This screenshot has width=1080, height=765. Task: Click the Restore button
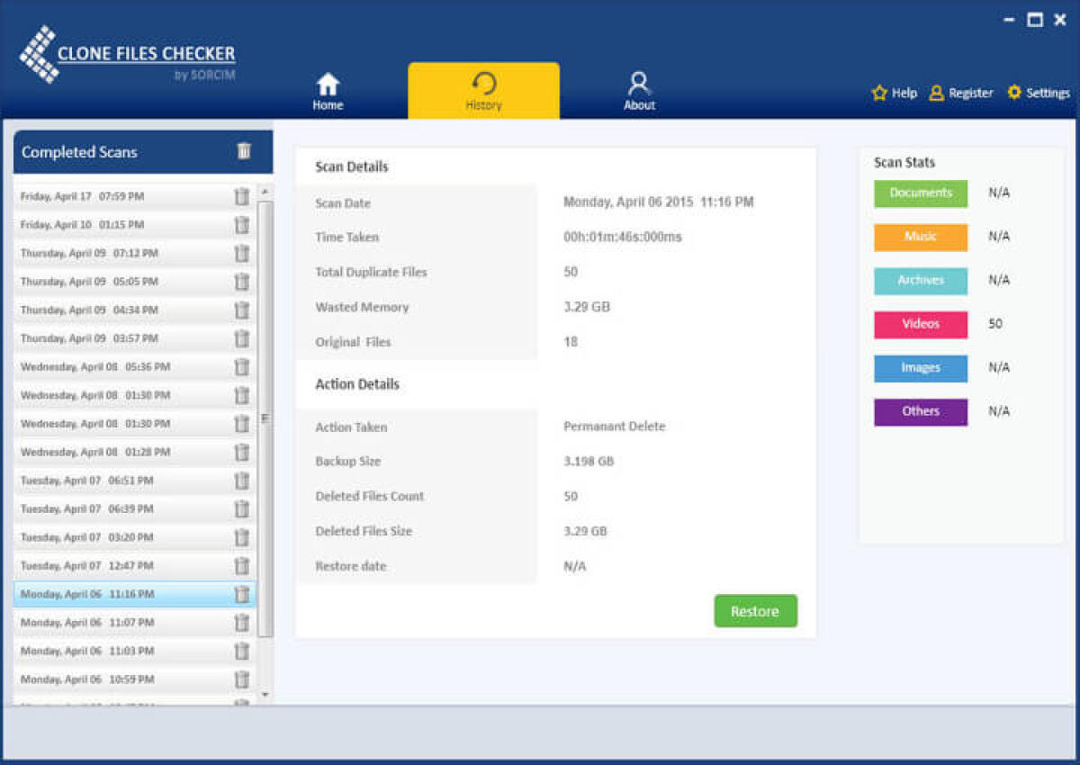tap(755, 610)
